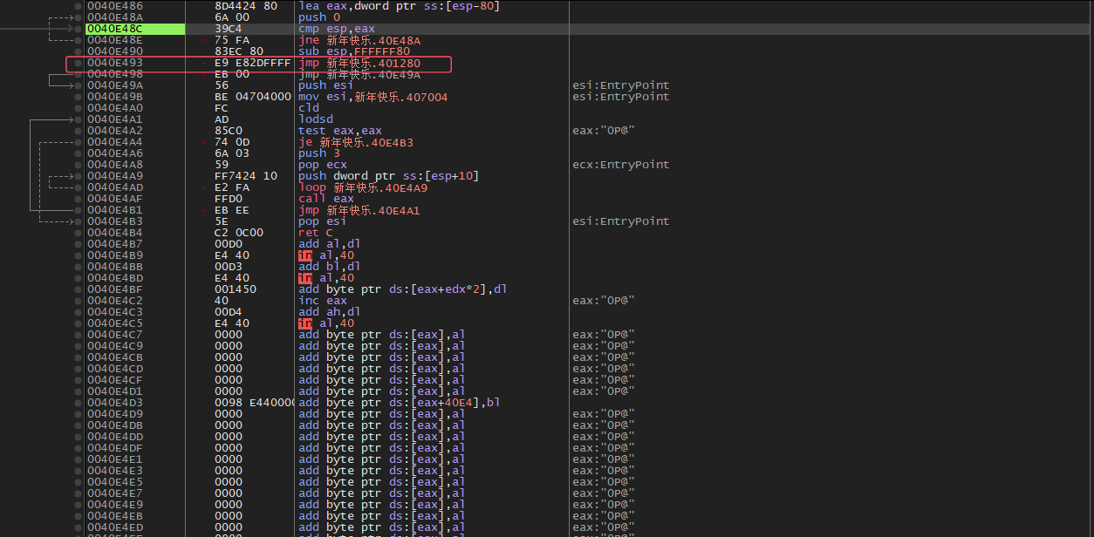Image resolution: width=1094 pixels, height=537 pixels.
Task: Select address cell 0040E4A4
Action: click(114, 142)
